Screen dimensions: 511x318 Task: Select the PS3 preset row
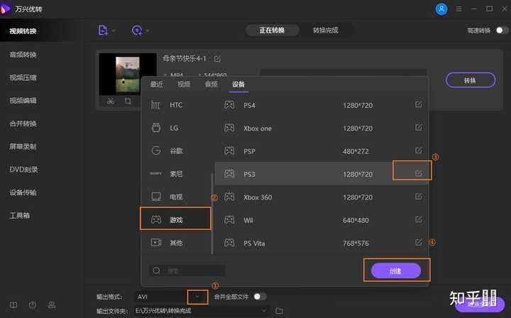[x=322, y=174]
